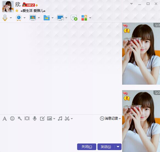Click the bottom QQ show portrait
The width and height of the screenshot is (160, 152).
[141, 121]
